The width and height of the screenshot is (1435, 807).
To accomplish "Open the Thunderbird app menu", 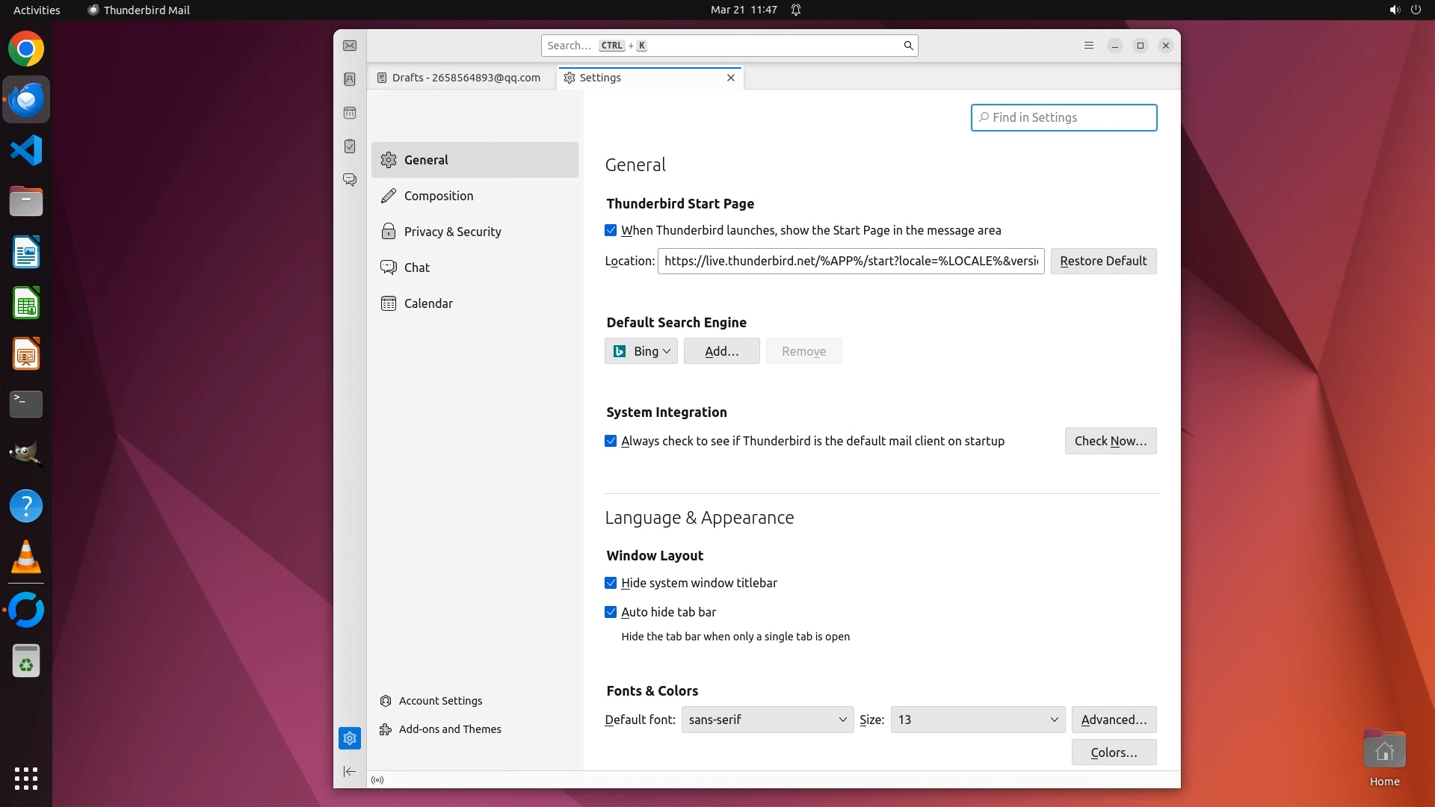I will 1088,46.
